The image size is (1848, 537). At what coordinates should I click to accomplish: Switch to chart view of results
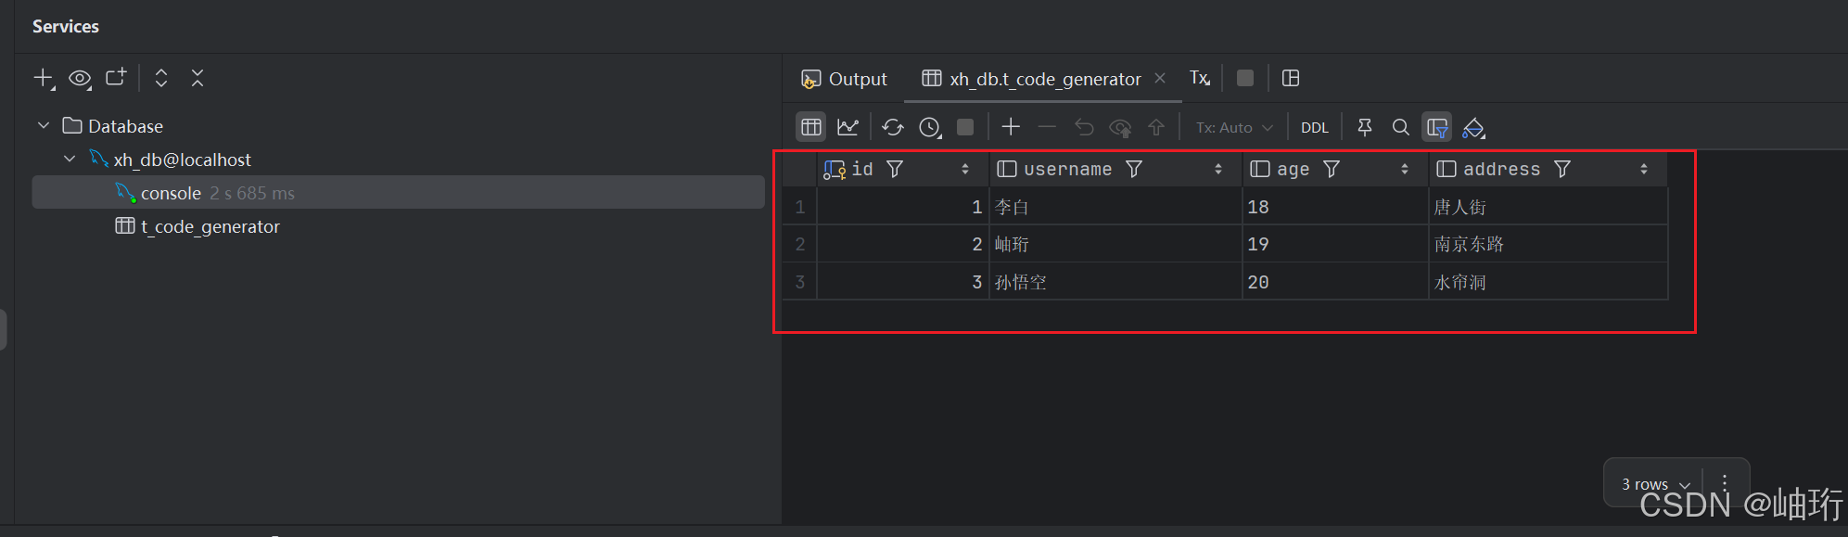click(848, 127)
